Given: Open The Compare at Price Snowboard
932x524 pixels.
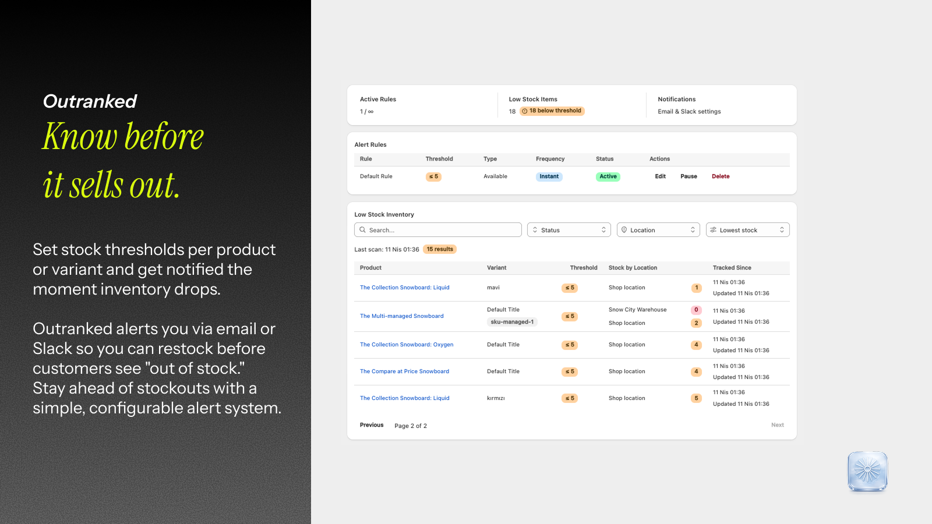Looking at the screenshot, I should click(404, 371).
